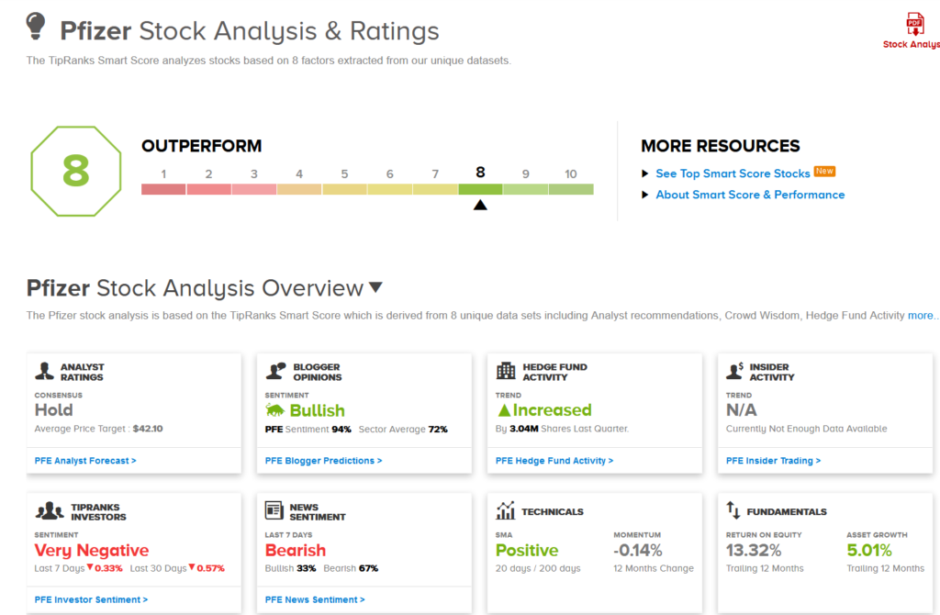This screenshot has width=940, height=615.
Task: Open See Top Smart Score Stocks link
Action: click(732, 173)
